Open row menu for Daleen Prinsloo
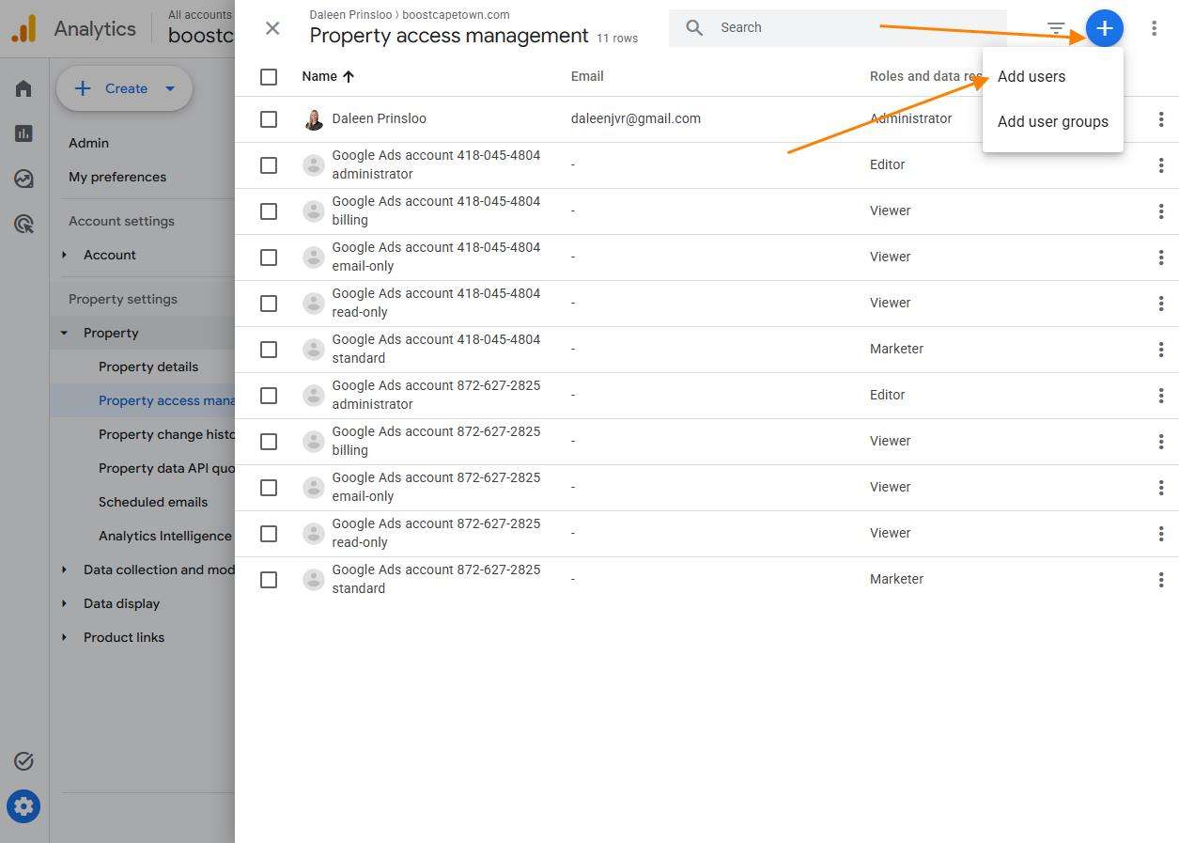Viewport: 1179px width, 843px height. coord(1161,119)
